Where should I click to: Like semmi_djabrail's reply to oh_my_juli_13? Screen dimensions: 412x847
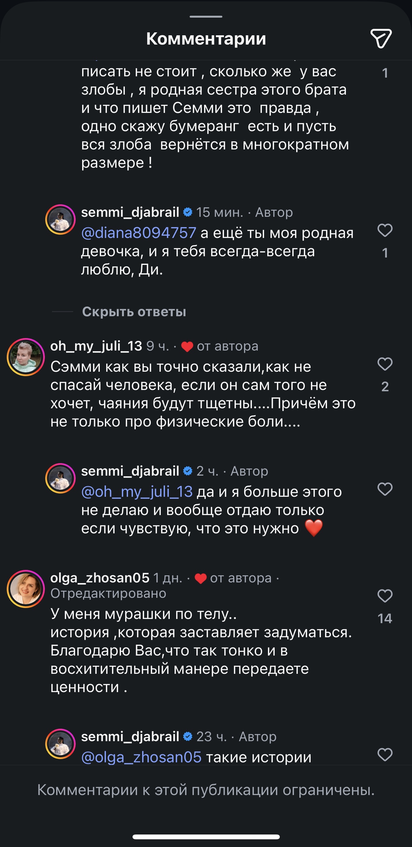[x=385, y=489]
